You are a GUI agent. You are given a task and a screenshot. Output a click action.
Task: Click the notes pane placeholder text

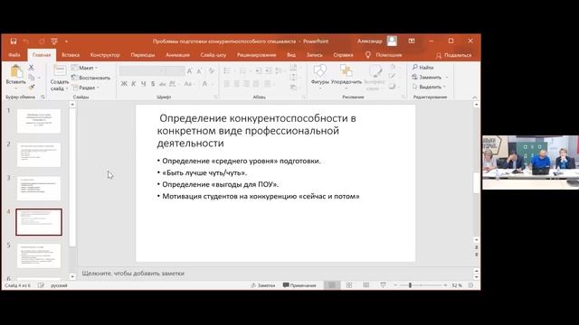(x=133, y=273)
